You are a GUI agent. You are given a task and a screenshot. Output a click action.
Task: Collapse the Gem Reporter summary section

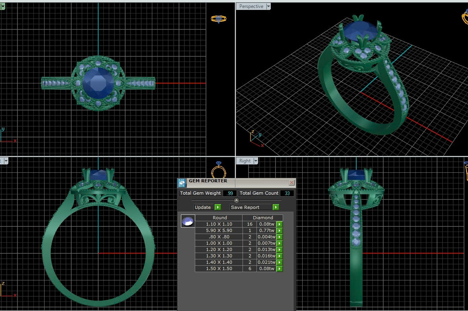point(237,200)
